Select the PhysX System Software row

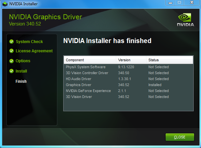click(x=128, y=67)
